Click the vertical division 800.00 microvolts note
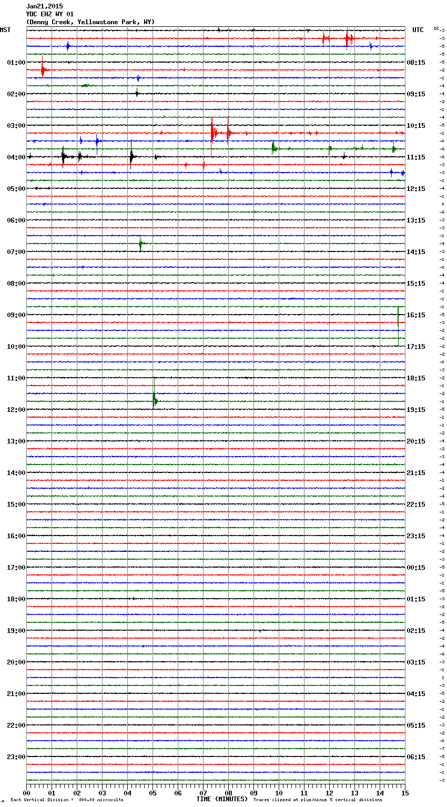Screen dimensions: 447x807 point(67,800)
